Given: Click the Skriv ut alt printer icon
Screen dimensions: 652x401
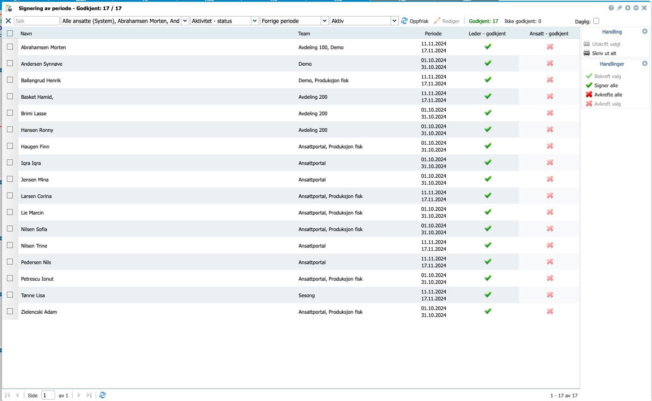Looking at the screenshot, I should [587, 53].
